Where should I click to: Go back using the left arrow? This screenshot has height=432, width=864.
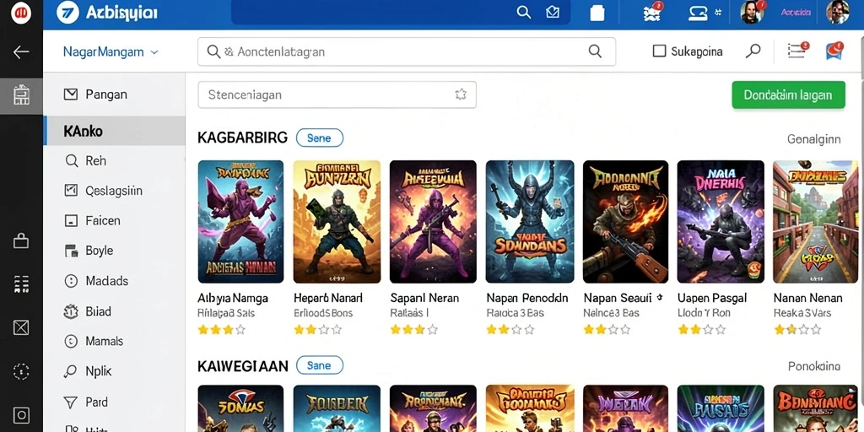(x=21, y=52)
